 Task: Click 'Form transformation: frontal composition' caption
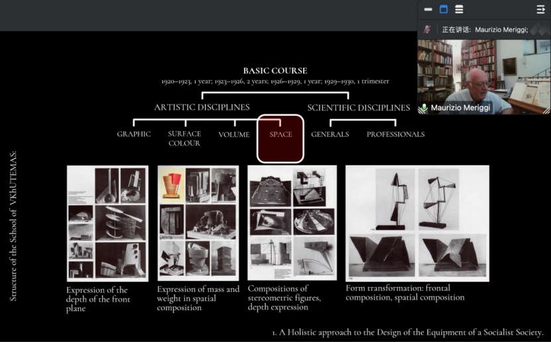pos(405,292)
